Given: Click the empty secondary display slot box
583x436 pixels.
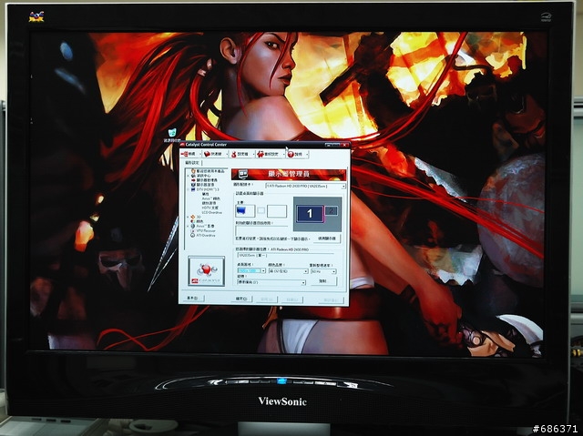Looking at the screenshot, I should 277,211.
